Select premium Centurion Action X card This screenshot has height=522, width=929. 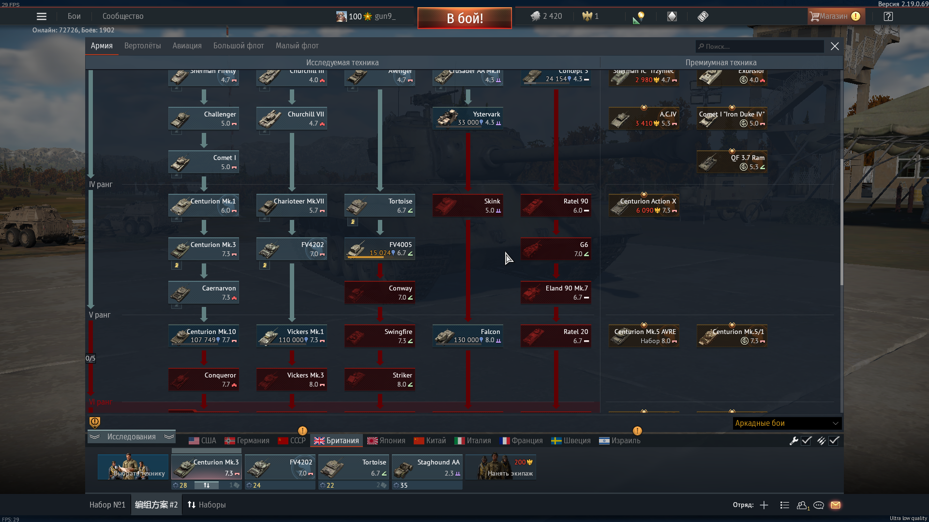pyautogui.click(x=644, y=205)
